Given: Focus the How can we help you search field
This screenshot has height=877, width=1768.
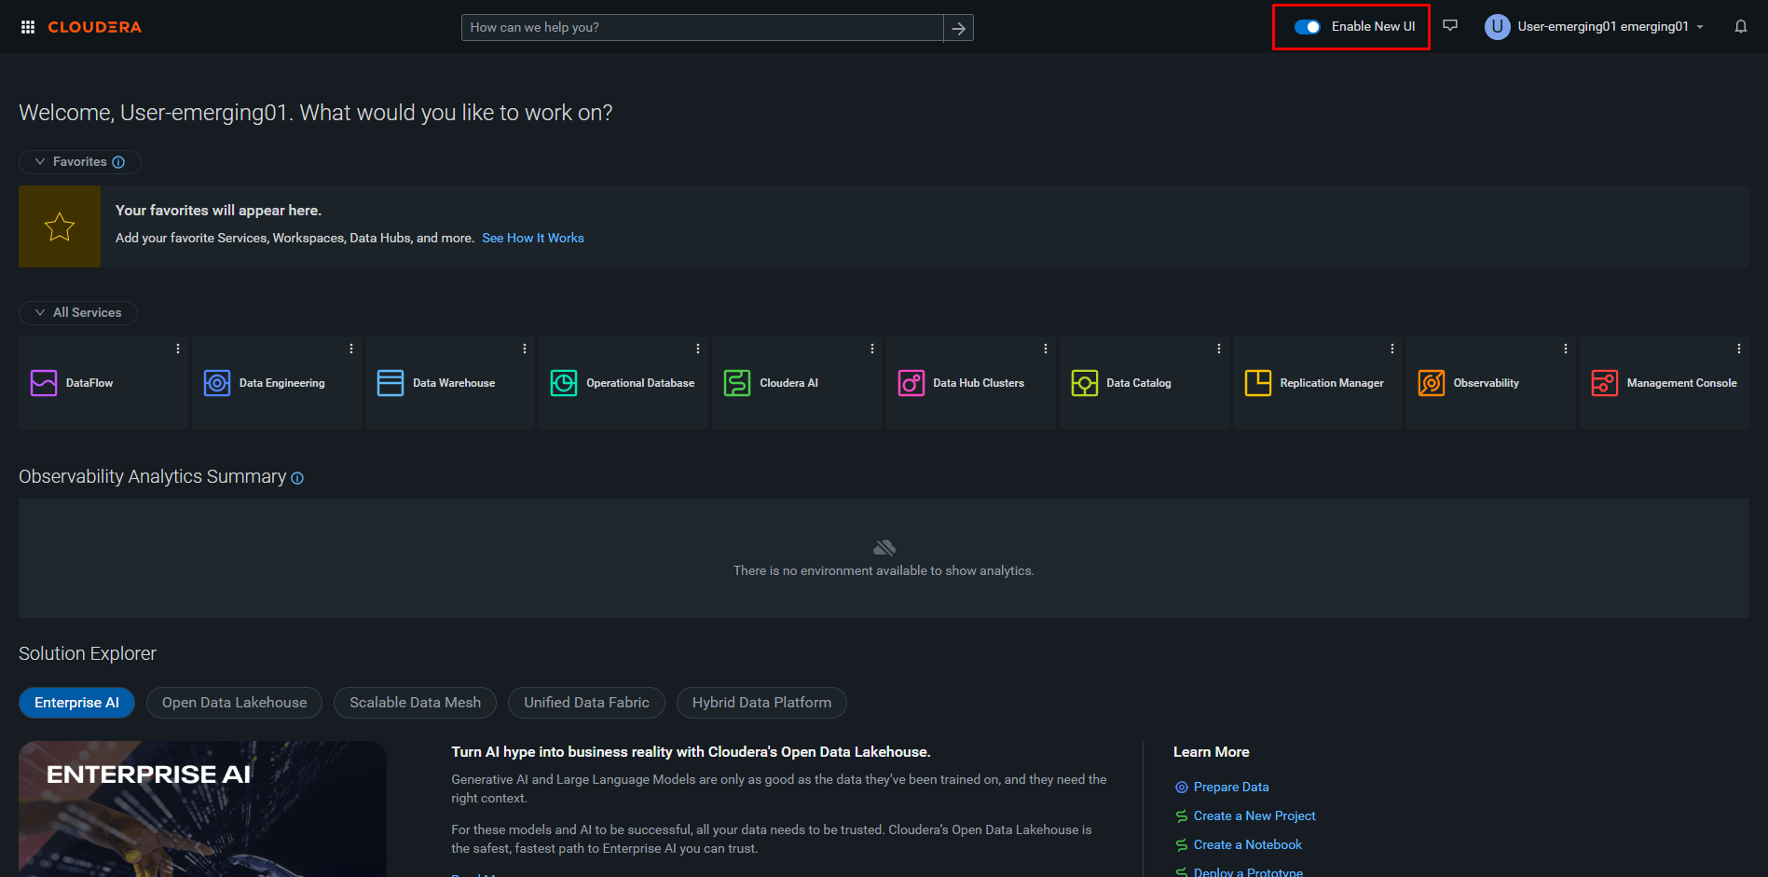Looking at the screenshot, I should click(x=702, y=28).
